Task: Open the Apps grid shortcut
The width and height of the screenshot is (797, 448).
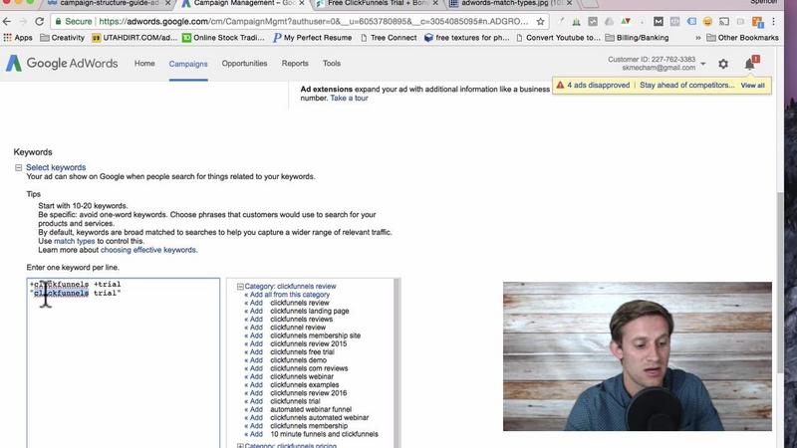Action: [18, 38]
